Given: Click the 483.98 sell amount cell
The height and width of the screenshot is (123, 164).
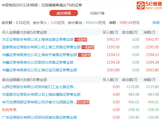Looking at the screenshot, I should coord(134,94).
